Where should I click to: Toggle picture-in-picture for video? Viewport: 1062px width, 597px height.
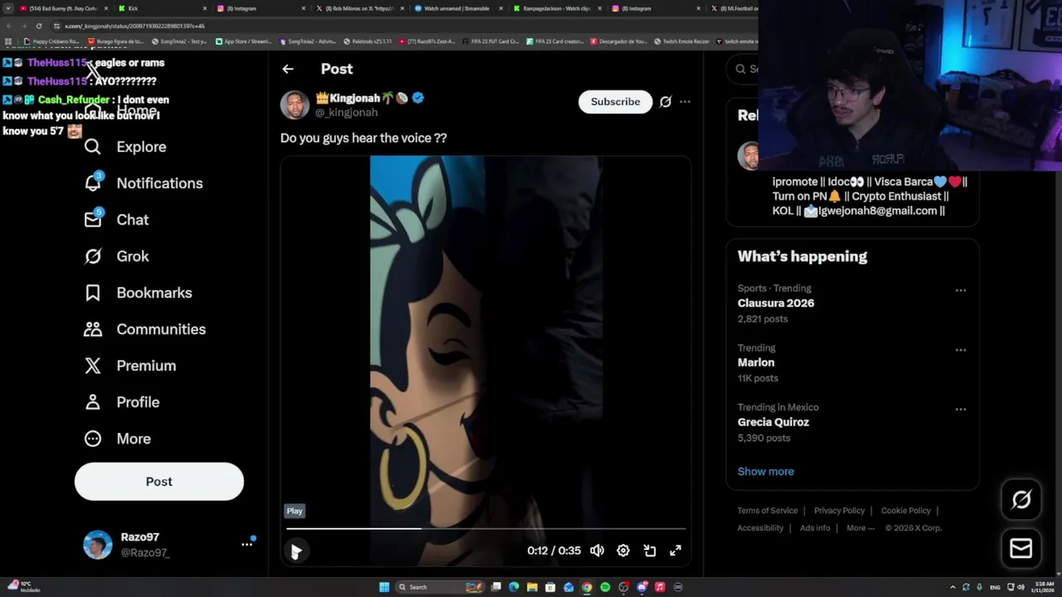tap(650, 551)
